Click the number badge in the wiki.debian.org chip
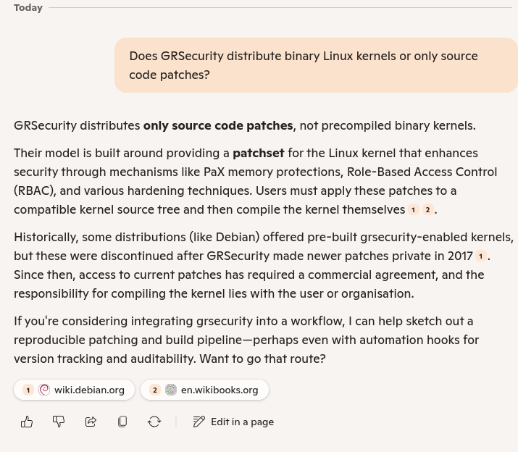 28,390
